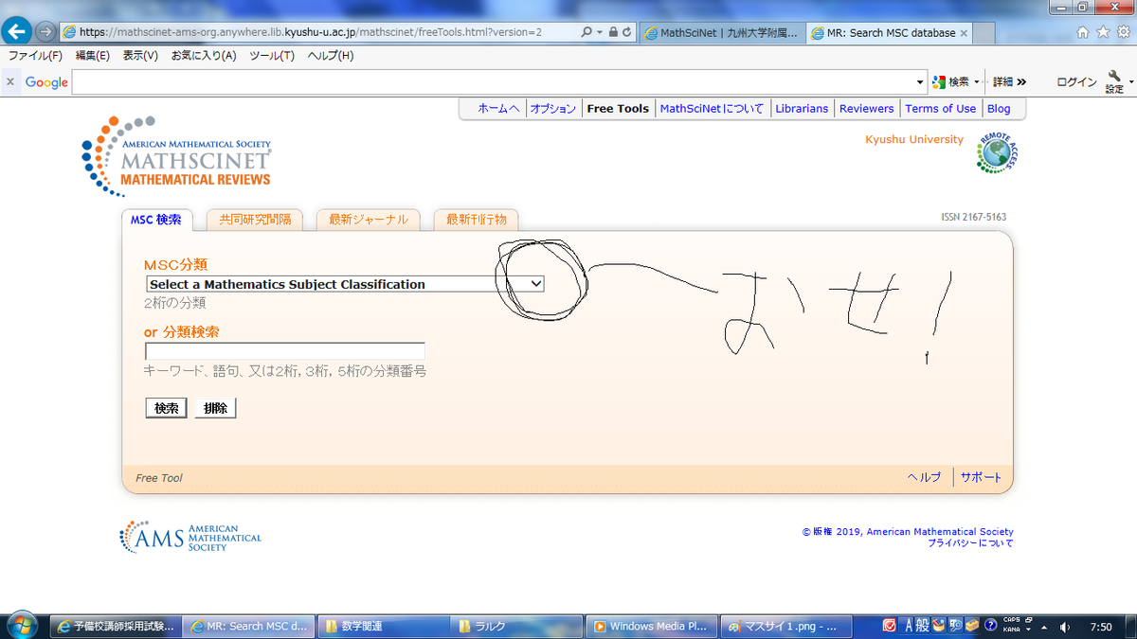Open the ヘルプ(H) menu
The width and height of the screenshot is (1137, 639).
click(x=330, y=56)
